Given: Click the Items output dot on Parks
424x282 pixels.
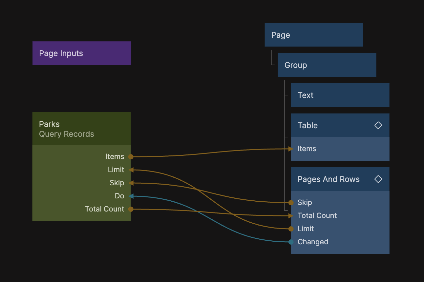Looking at the screenshot, I should click(x=131, y=157).
